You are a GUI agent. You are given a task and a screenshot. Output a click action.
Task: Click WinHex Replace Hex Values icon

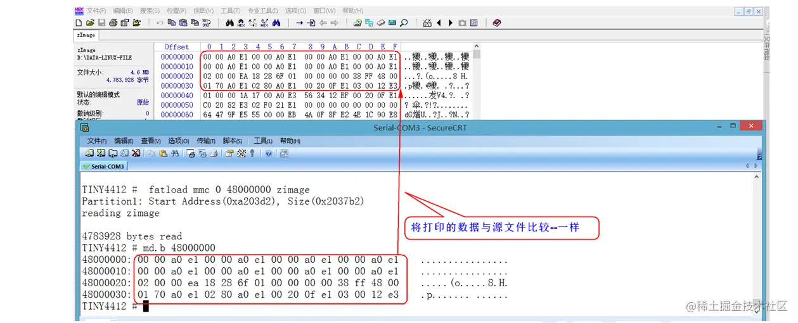tap(264, 23)
